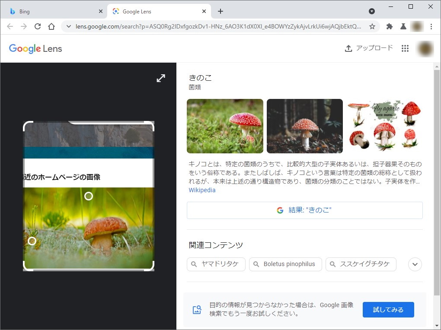This screenshot has height=330, width=441.
Task: Click the expand arrow on the image preview
Action: pos(160,78)
